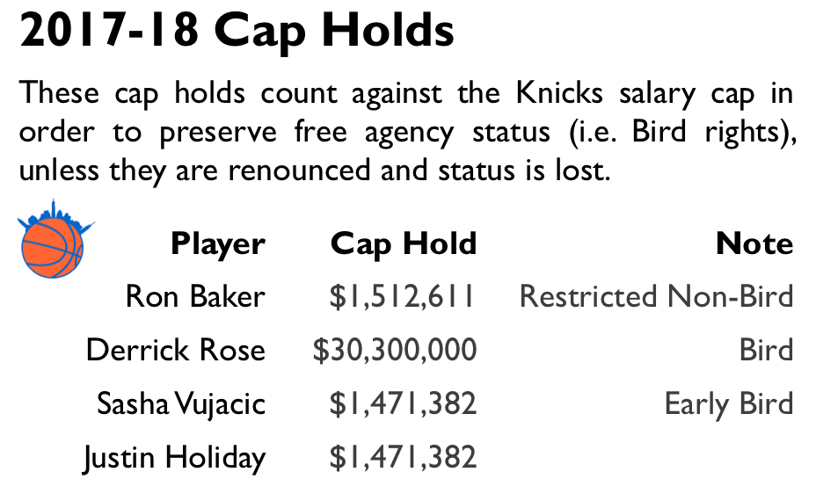
Task: Select Justin Holiday player name
Action: (x=174, y=458)
